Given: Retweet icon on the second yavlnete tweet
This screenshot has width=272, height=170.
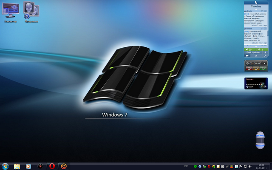Looking at the screenshot, I should 265,29.
